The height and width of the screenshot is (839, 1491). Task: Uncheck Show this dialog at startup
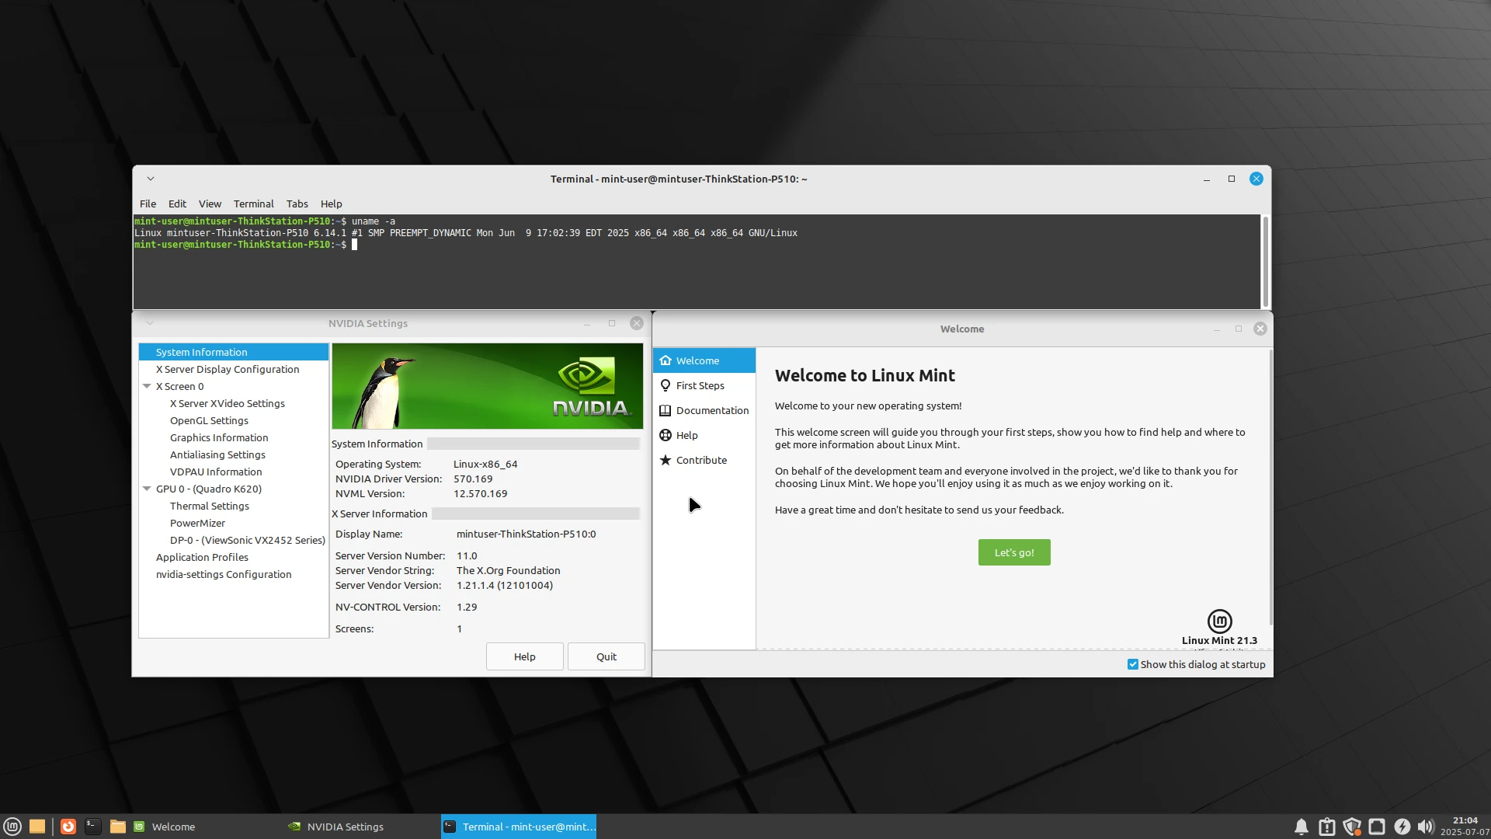pos(1133,664)
